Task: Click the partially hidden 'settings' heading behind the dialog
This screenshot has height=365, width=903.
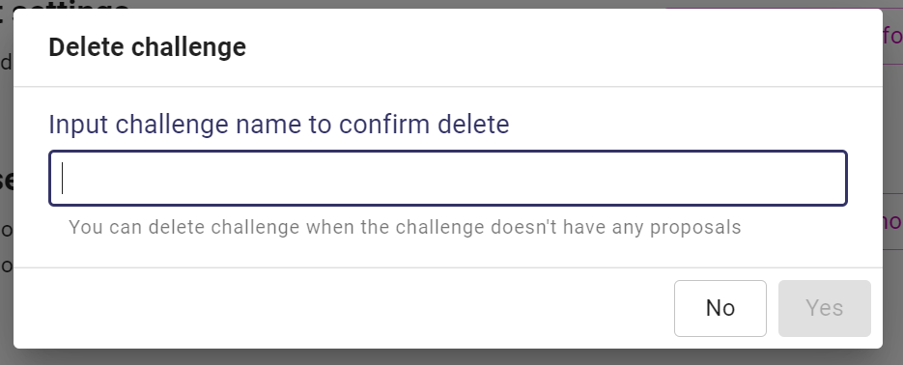Action: [x=70, y=4]
